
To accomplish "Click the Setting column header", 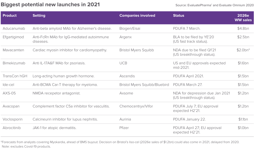I will pyautogui.click(x=39, y=16).
